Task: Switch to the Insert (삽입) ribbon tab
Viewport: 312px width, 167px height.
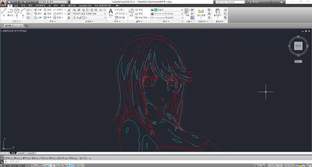Action: (16, 6)
